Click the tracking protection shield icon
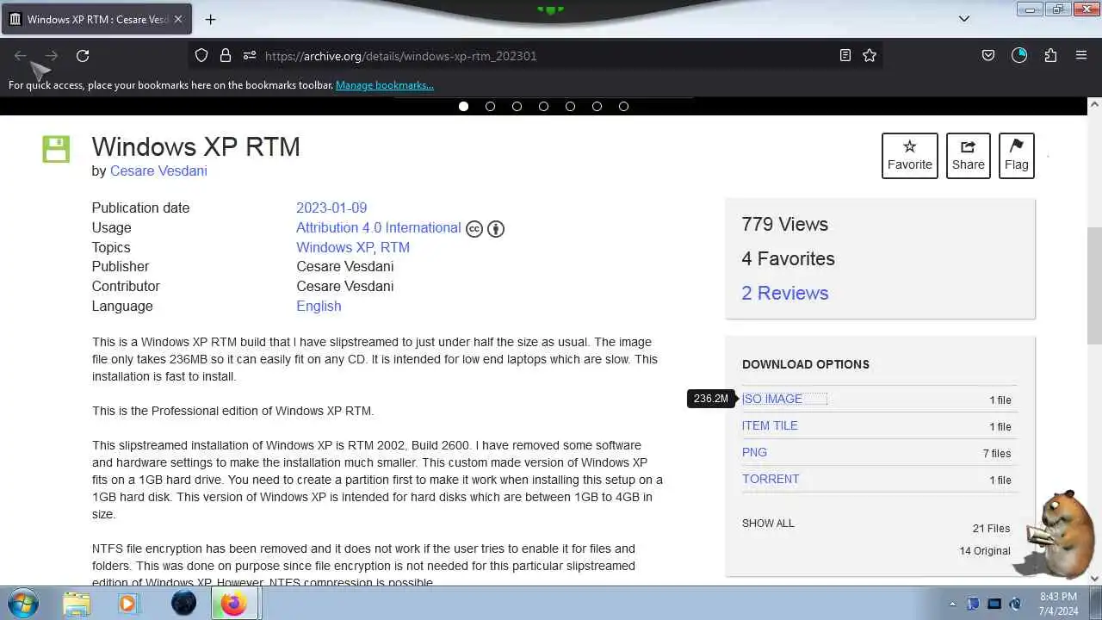Screen dimensions: 1102x620 (201, 56)
